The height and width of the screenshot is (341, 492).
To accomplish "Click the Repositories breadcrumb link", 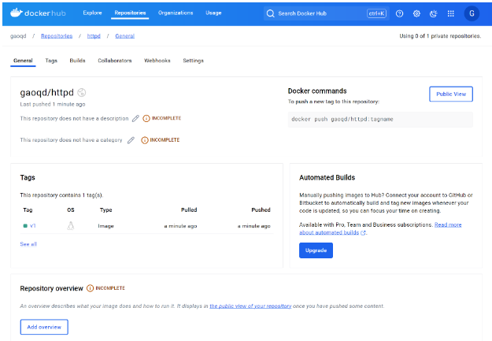I will point(57,36).
